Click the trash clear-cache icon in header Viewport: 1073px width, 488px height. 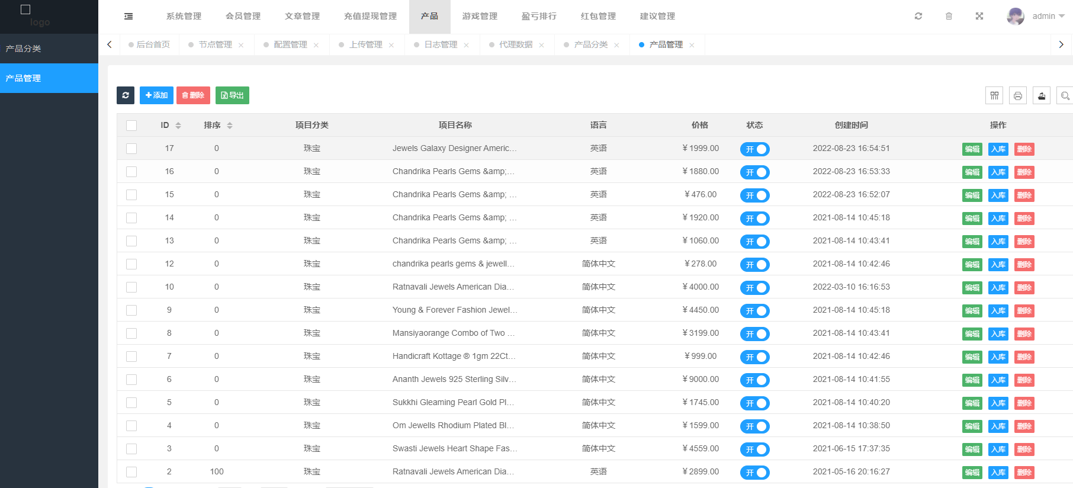click(949, 17)
